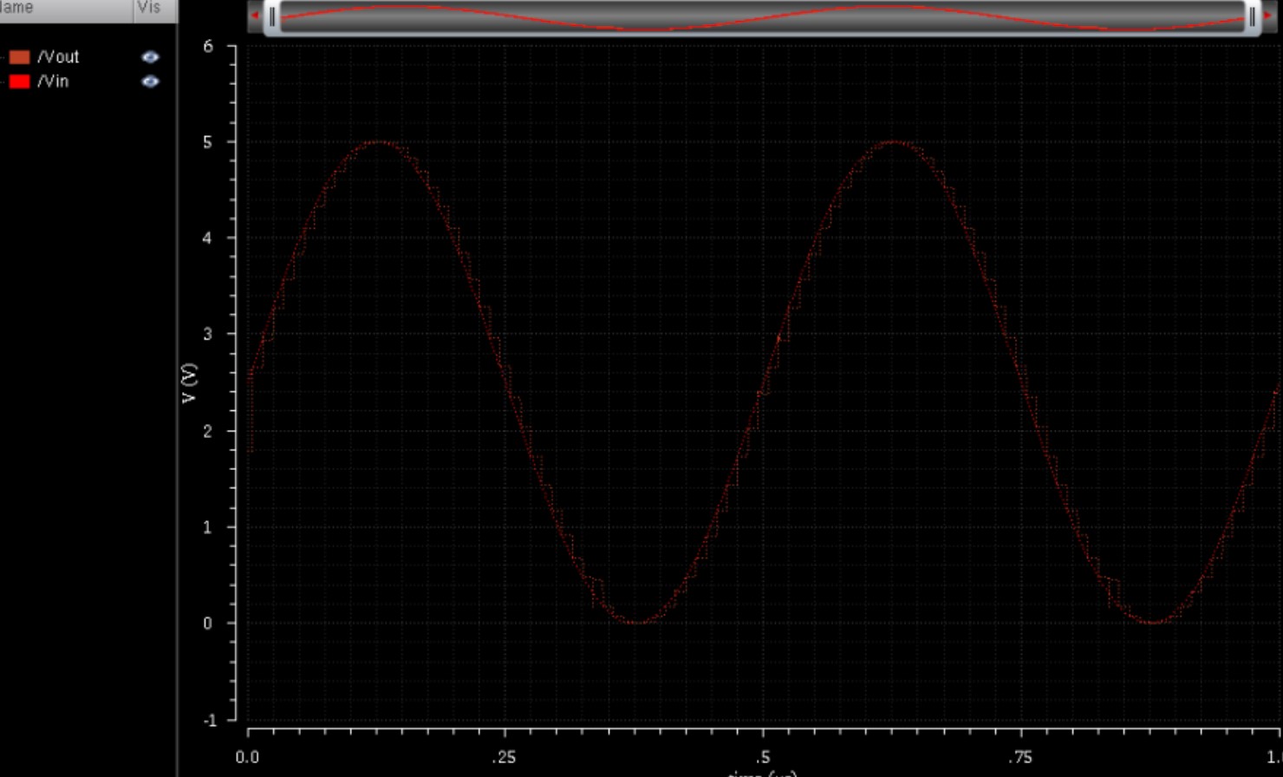Select the /Vout signal name in the legend
1283x777 pixels.
pos(58,57)
